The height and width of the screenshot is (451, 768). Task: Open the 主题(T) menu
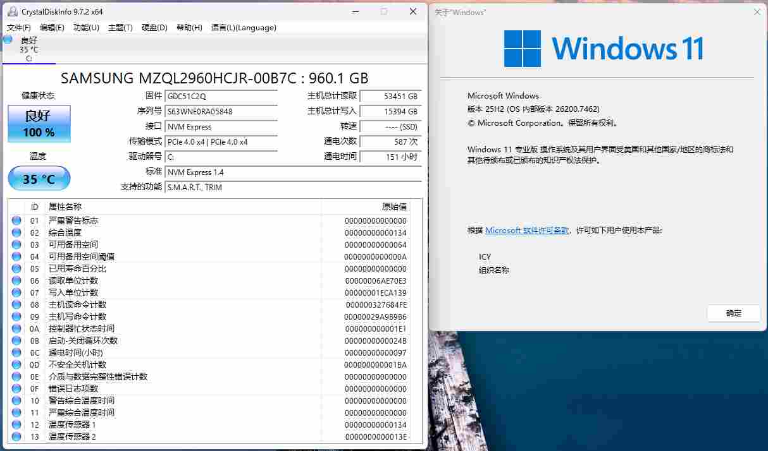coord(120,28)
